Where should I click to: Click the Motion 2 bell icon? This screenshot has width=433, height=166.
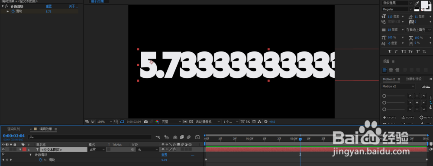[430, 97]
